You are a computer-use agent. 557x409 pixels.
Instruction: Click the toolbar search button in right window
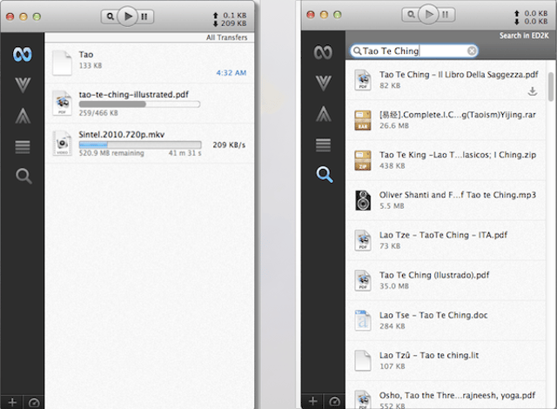coord(411,15)
